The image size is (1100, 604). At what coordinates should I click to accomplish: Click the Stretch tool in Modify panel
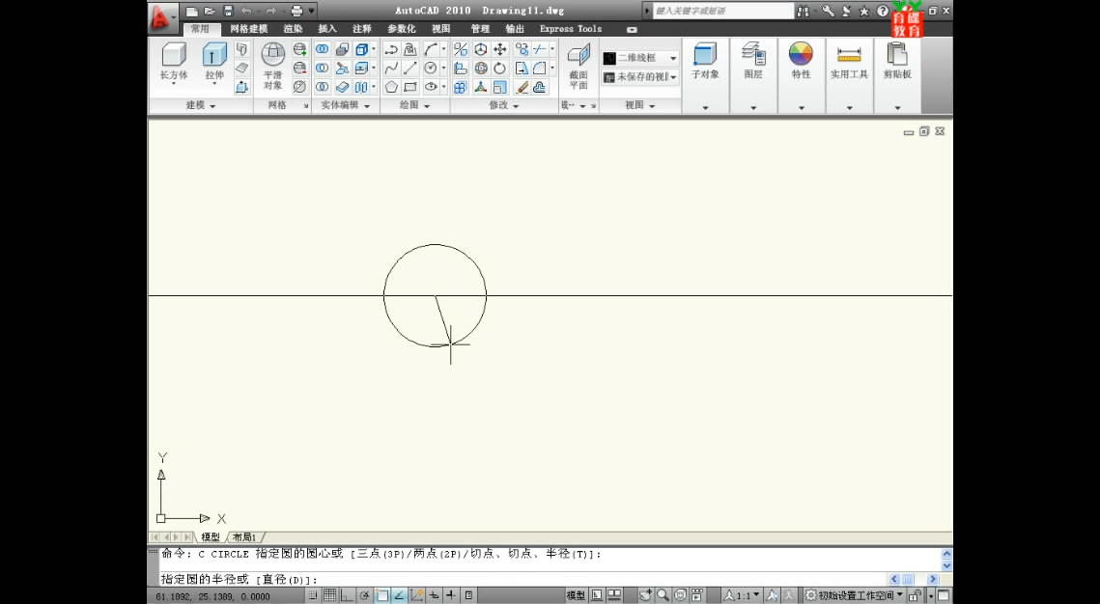click(x=522, y=68)
